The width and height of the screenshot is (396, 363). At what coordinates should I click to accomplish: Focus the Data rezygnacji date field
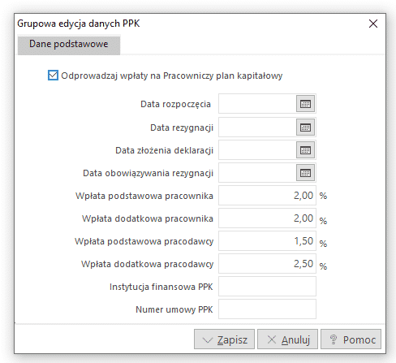257,127
